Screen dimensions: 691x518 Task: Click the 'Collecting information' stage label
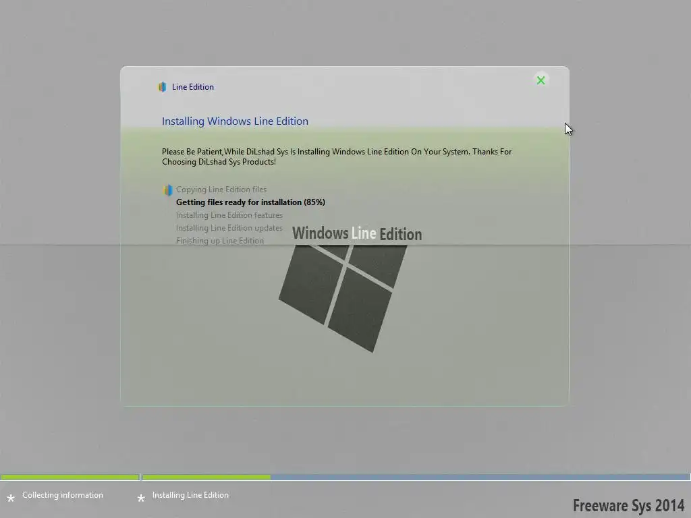coord(63,495)
